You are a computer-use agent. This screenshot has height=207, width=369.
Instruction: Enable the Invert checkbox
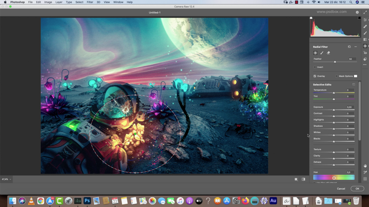315,67
